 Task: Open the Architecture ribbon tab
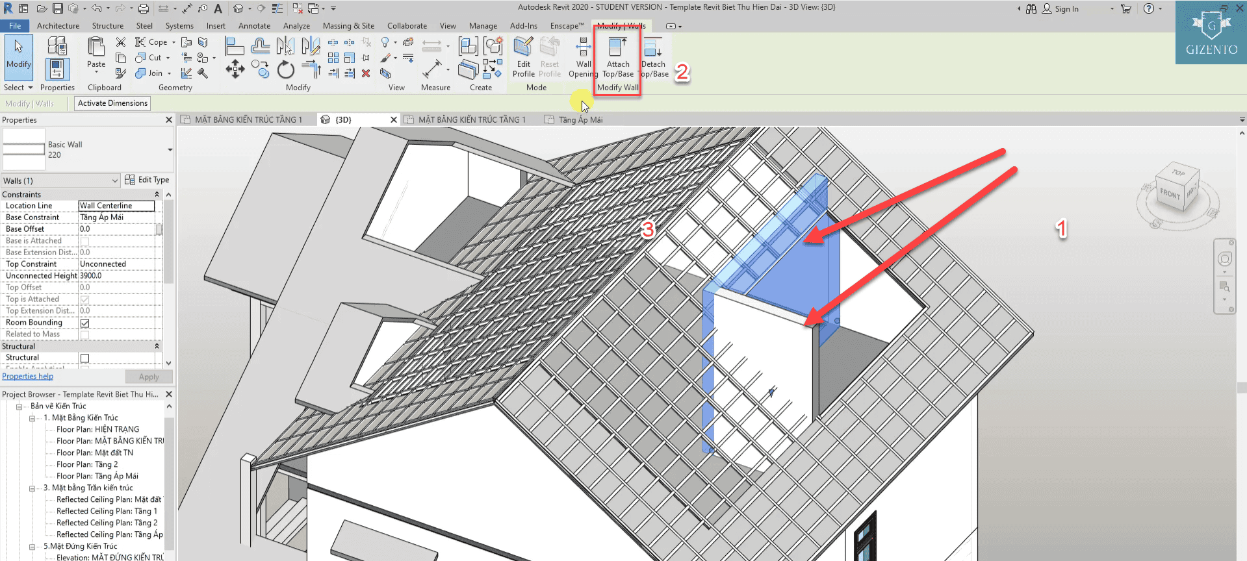58,26
